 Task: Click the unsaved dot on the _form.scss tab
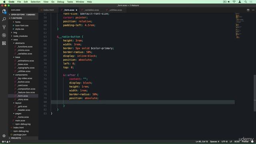click(x=76, y=10)
